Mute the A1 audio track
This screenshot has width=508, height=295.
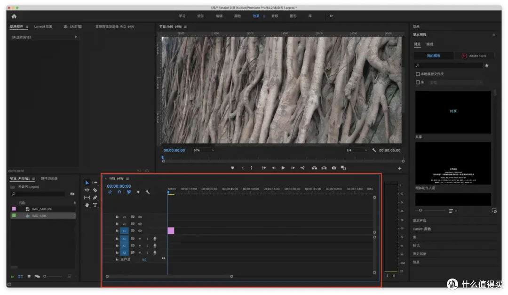click(x=140, y=239)
